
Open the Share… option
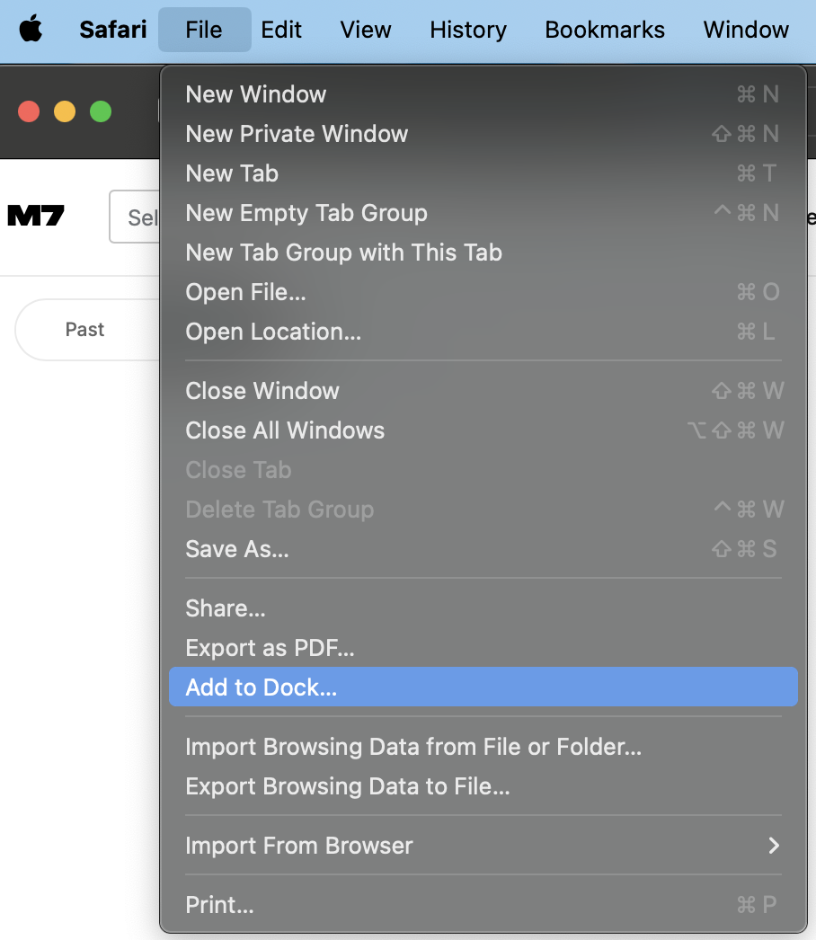[226, 608]
